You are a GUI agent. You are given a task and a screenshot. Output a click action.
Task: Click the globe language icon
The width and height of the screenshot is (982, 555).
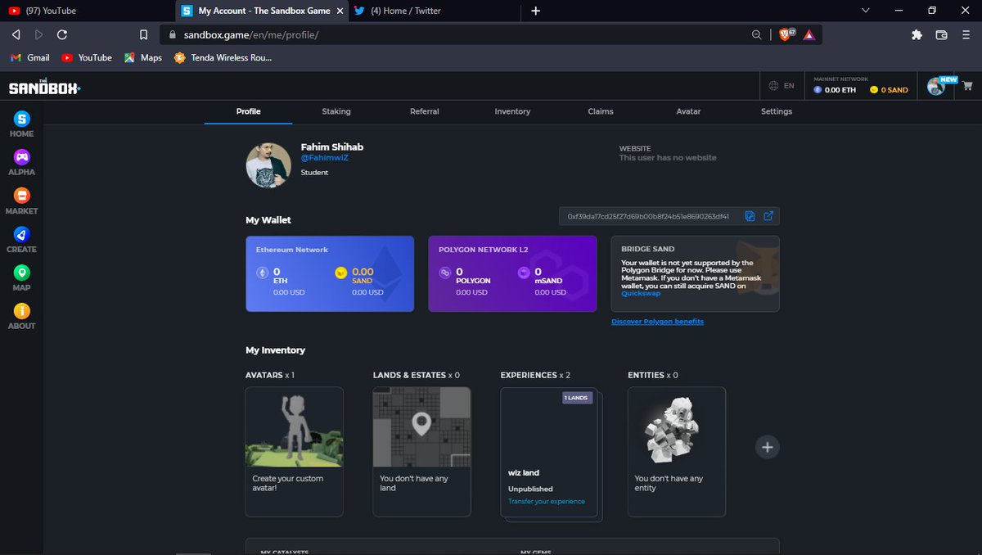773,86
